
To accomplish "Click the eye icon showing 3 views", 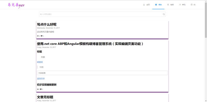I will [38, 89].
